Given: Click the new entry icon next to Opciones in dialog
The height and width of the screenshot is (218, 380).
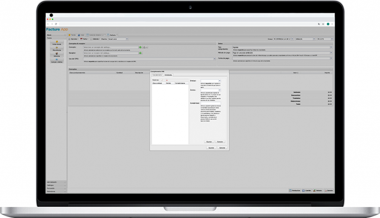Looking at the screenshot, I should 162,80.
